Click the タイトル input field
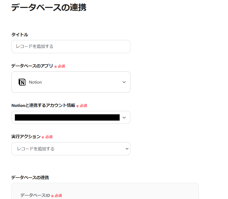The image size is (228, 199). point(71,47)
